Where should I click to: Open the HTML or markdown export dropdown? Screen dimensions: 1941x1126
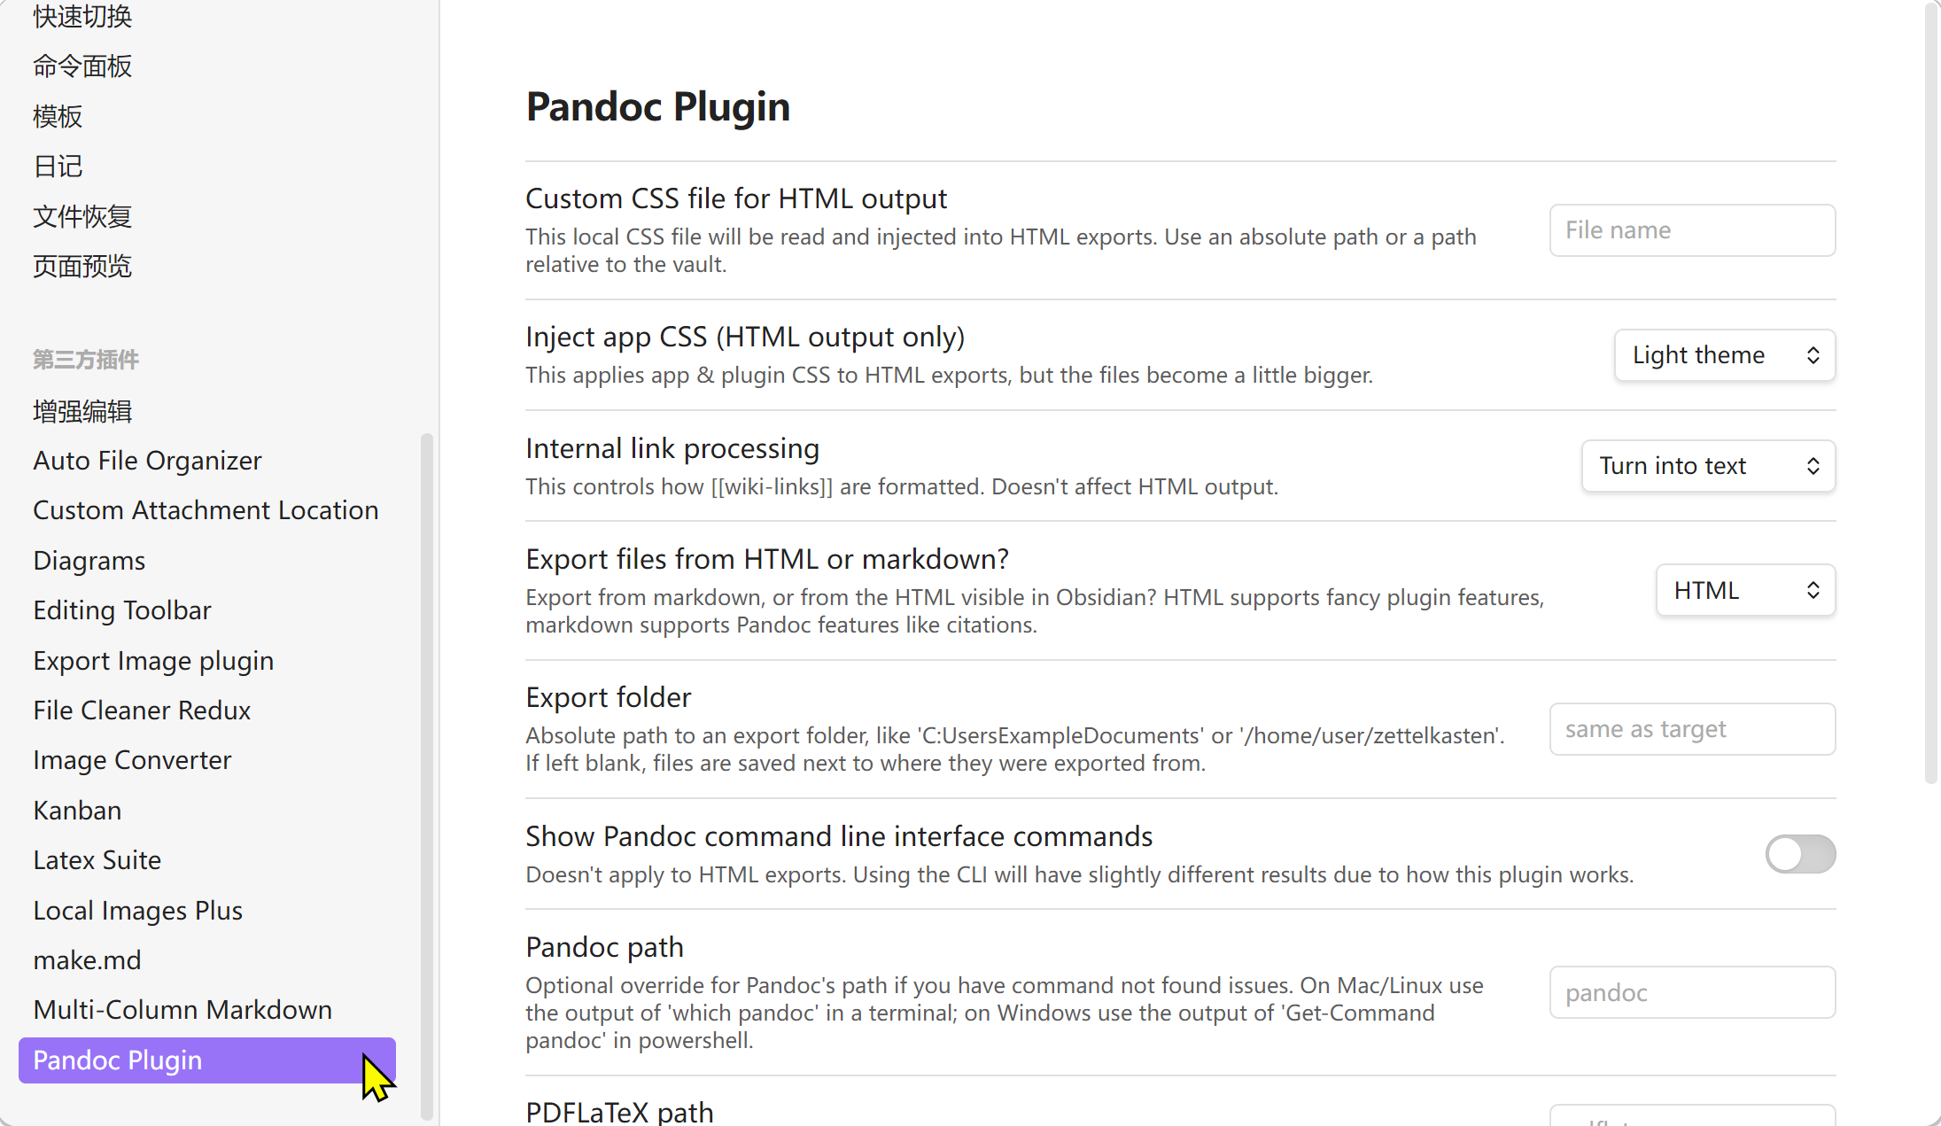pos(1744,591)
